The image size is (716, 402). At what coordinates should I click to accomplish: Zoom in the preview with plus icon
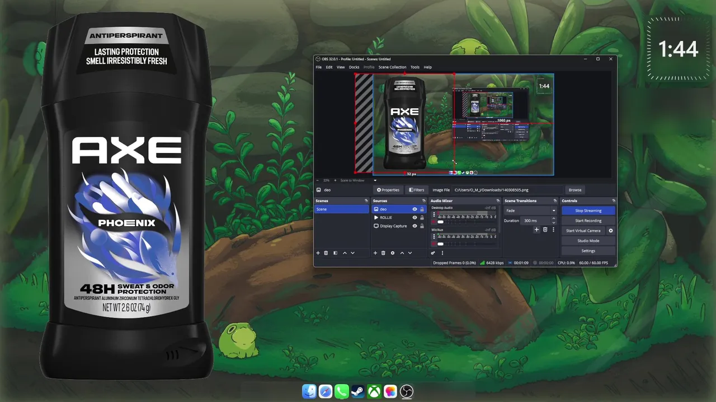335,180
